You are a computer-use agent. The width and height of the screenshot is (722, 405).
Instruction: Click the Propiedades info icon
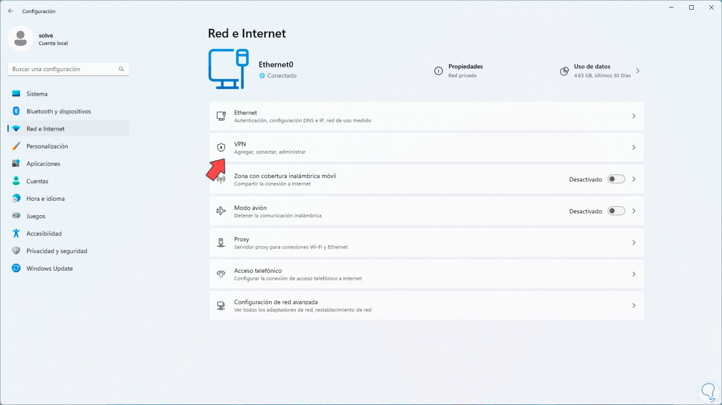point(438,71)
